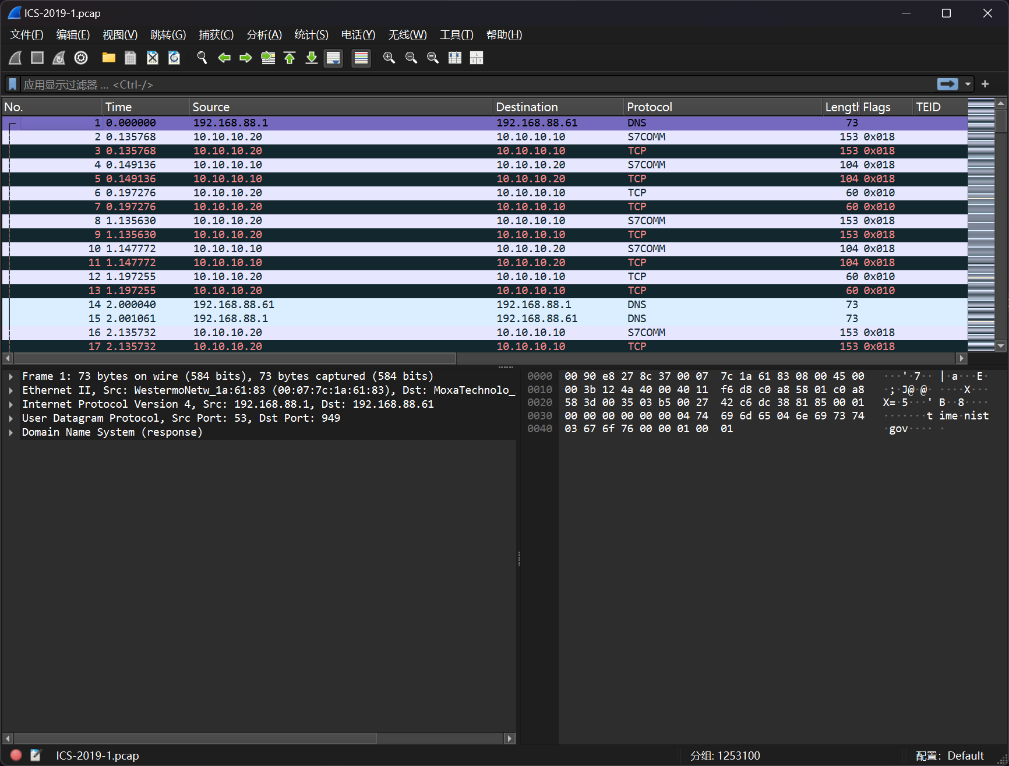Screen dimensions: 1009x766
Task: Open the 视图(V) menu
Action: (x=120, y=35)
